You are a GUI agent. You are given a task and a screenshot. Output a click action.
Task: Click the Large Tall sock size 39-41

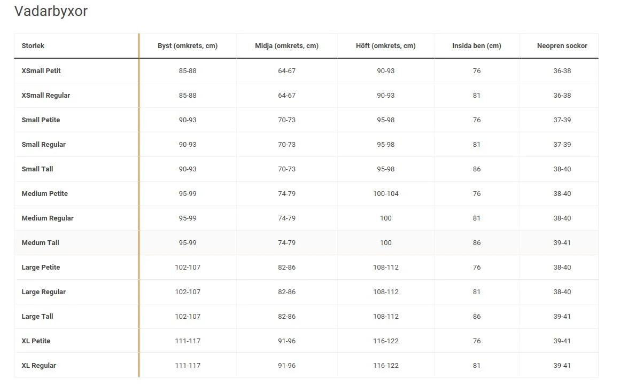point(562,317)
